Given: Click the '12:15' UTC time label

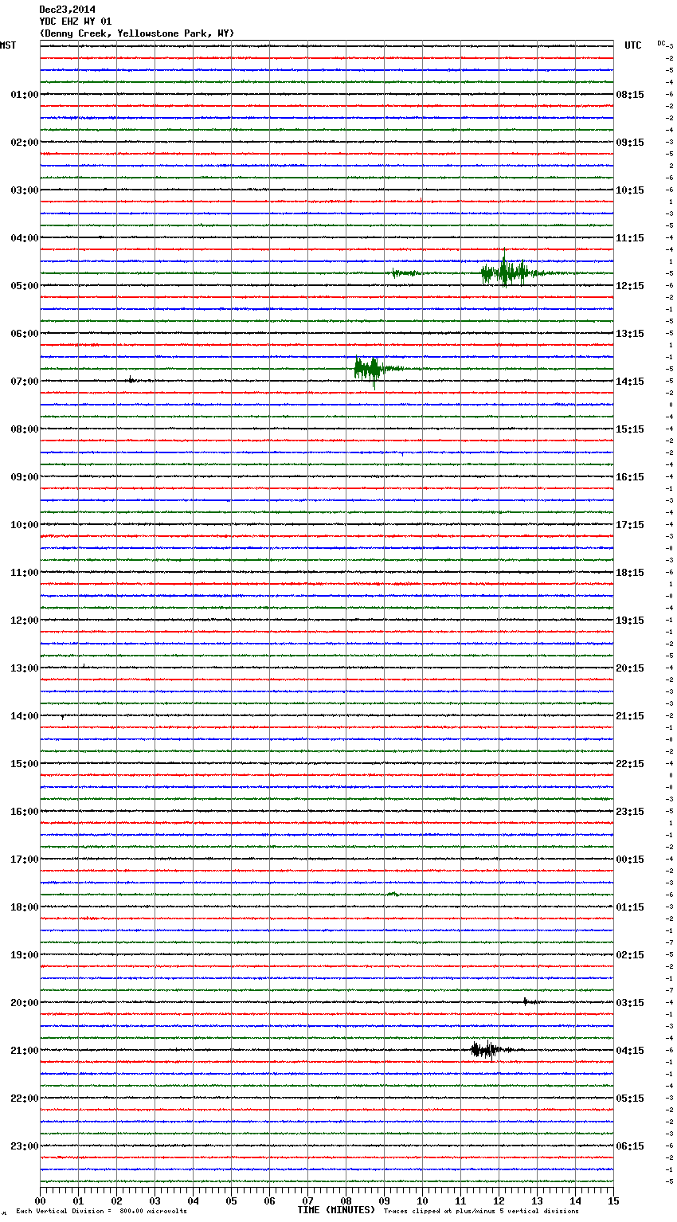Looking at the screenshot, I should (630, 286).
